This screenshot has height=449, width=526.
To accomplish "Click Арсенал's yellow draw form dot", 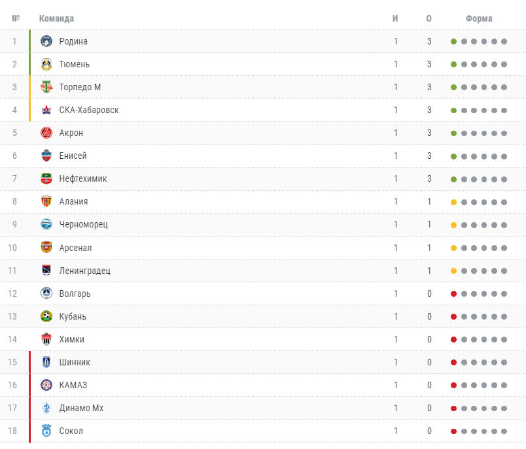I will pyautogui.click(x=453, y=248).
